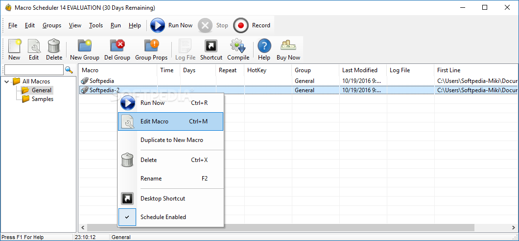This screenshot has height=241, width=519.
Task: Click the search input field
Action: pyautogui.click(x=34, y=70)
